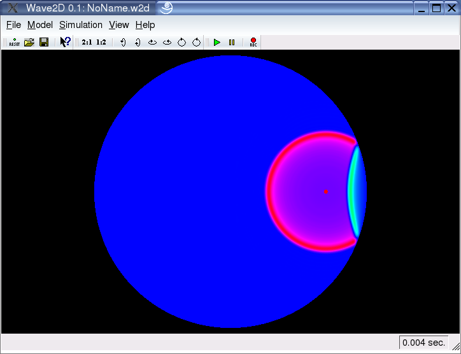The height and width of the screenshot is (354, 461).
Task: Click the vertical-ellipse rotate icon with downward arrow
Action: click(138, 43)
